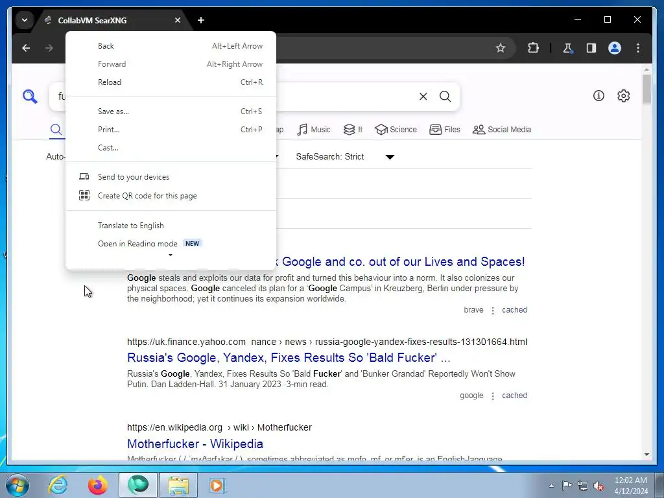Open the Chrome three-dot menu
Image resolution: width=664 pixels, height=498 pixels.
coord(638,48)
